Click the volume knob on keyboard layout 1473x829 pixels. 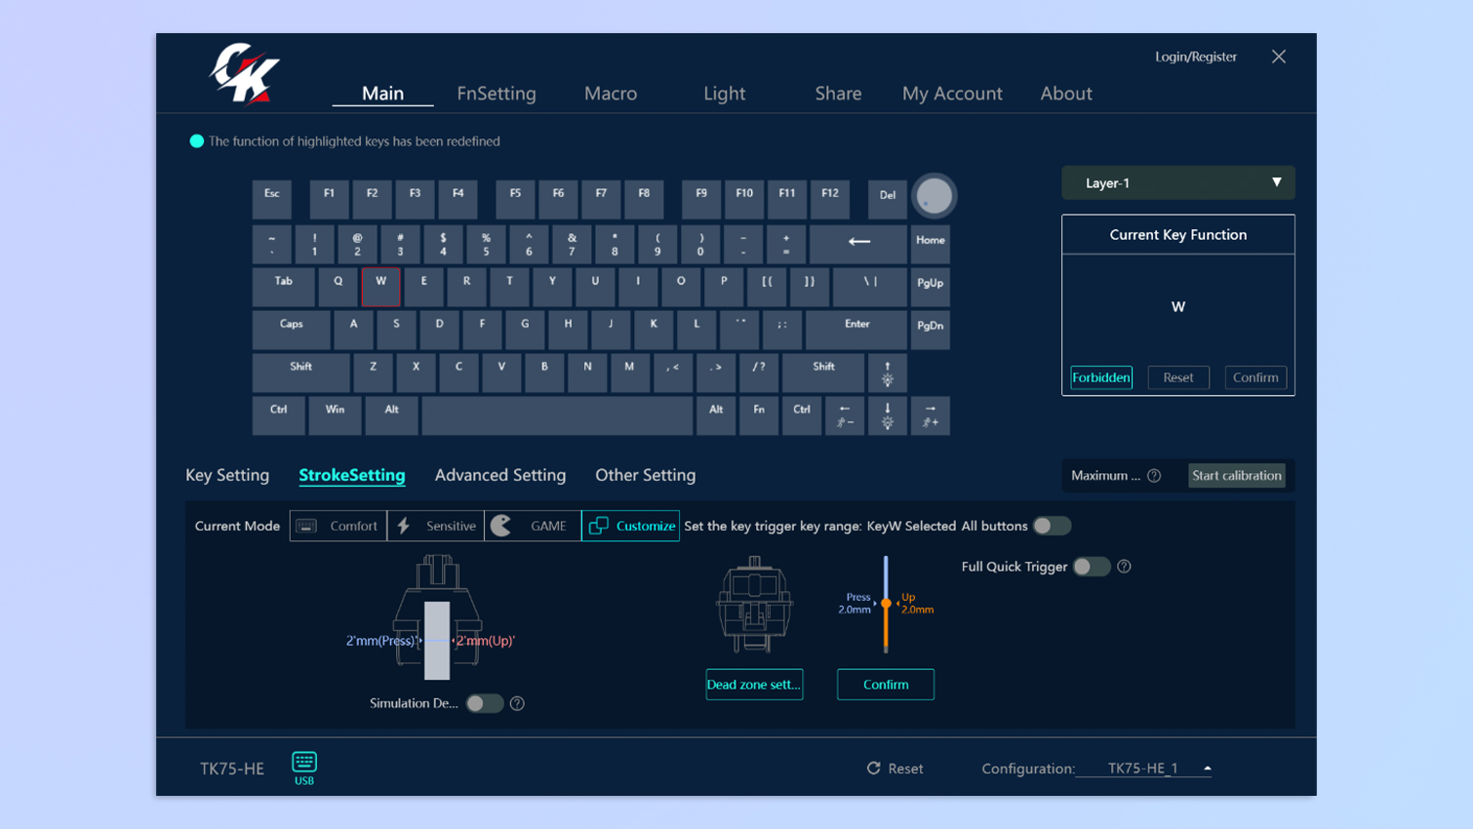click(934, 196)
